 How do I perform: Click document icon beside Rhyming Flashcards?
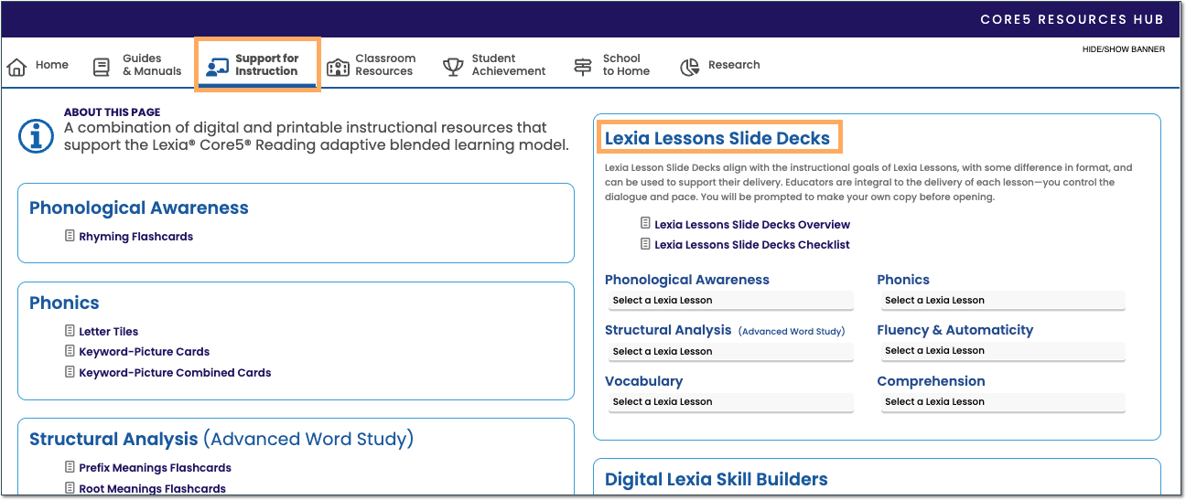70,236
